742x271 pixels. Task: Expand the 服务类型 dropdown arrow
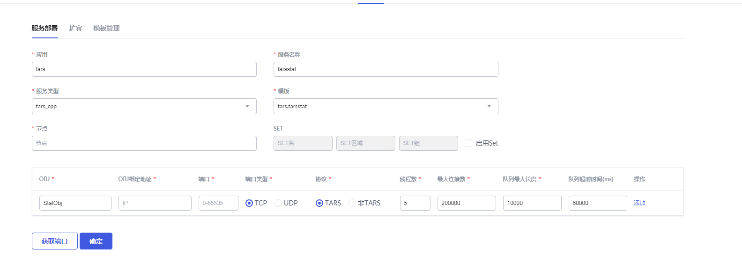pyautogui.click(x=247, y=106)
